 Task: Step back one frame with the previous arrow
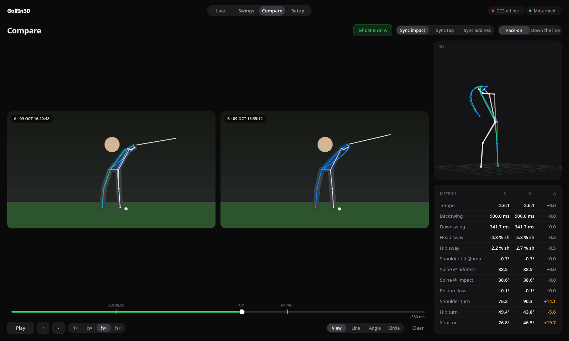point(43,328)
